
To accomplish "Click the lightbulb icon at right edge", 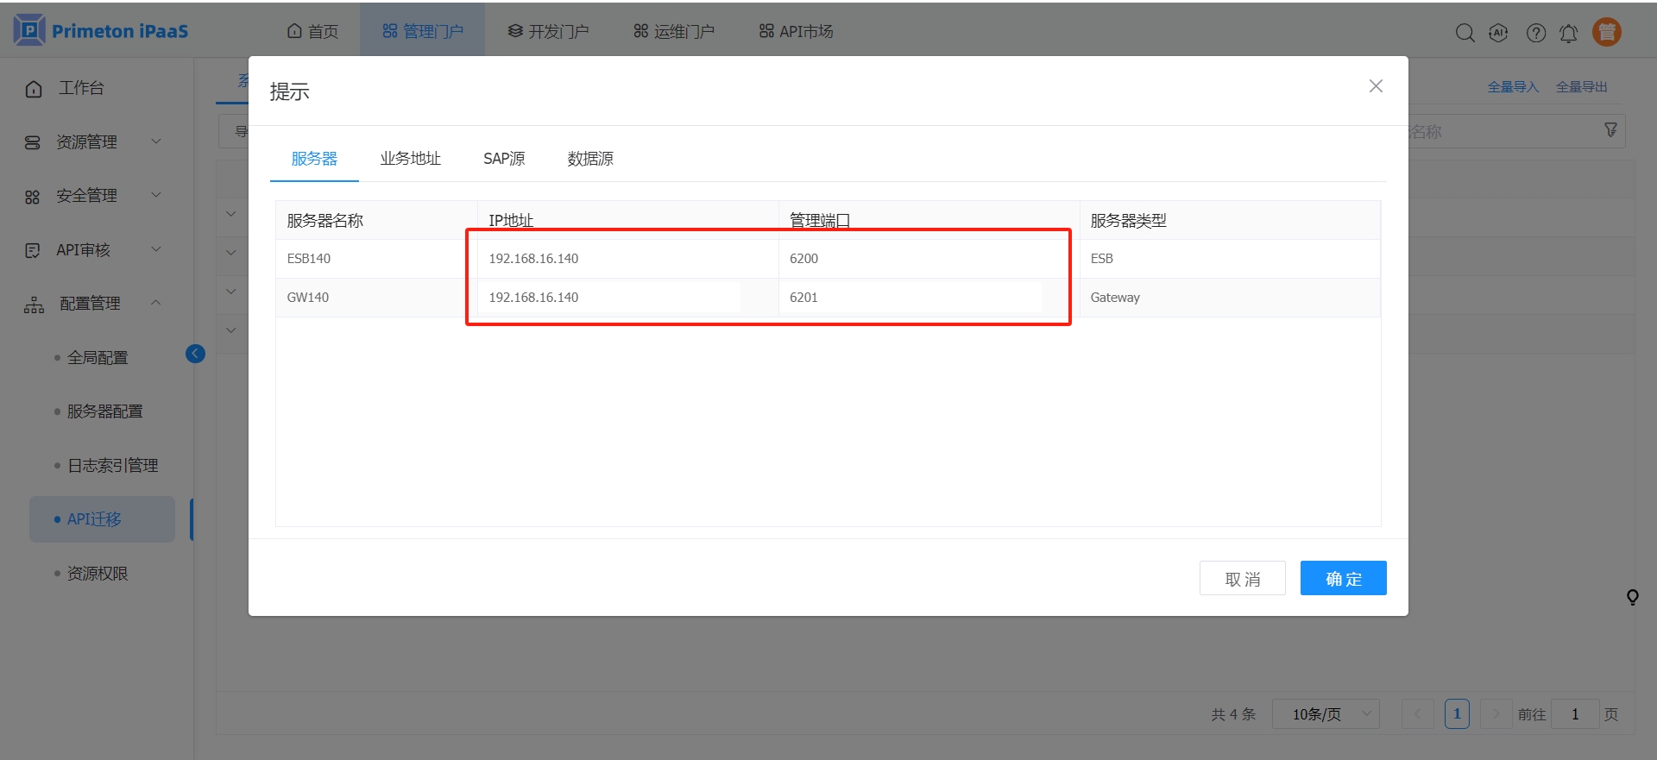I will (x=1632, y=597).
